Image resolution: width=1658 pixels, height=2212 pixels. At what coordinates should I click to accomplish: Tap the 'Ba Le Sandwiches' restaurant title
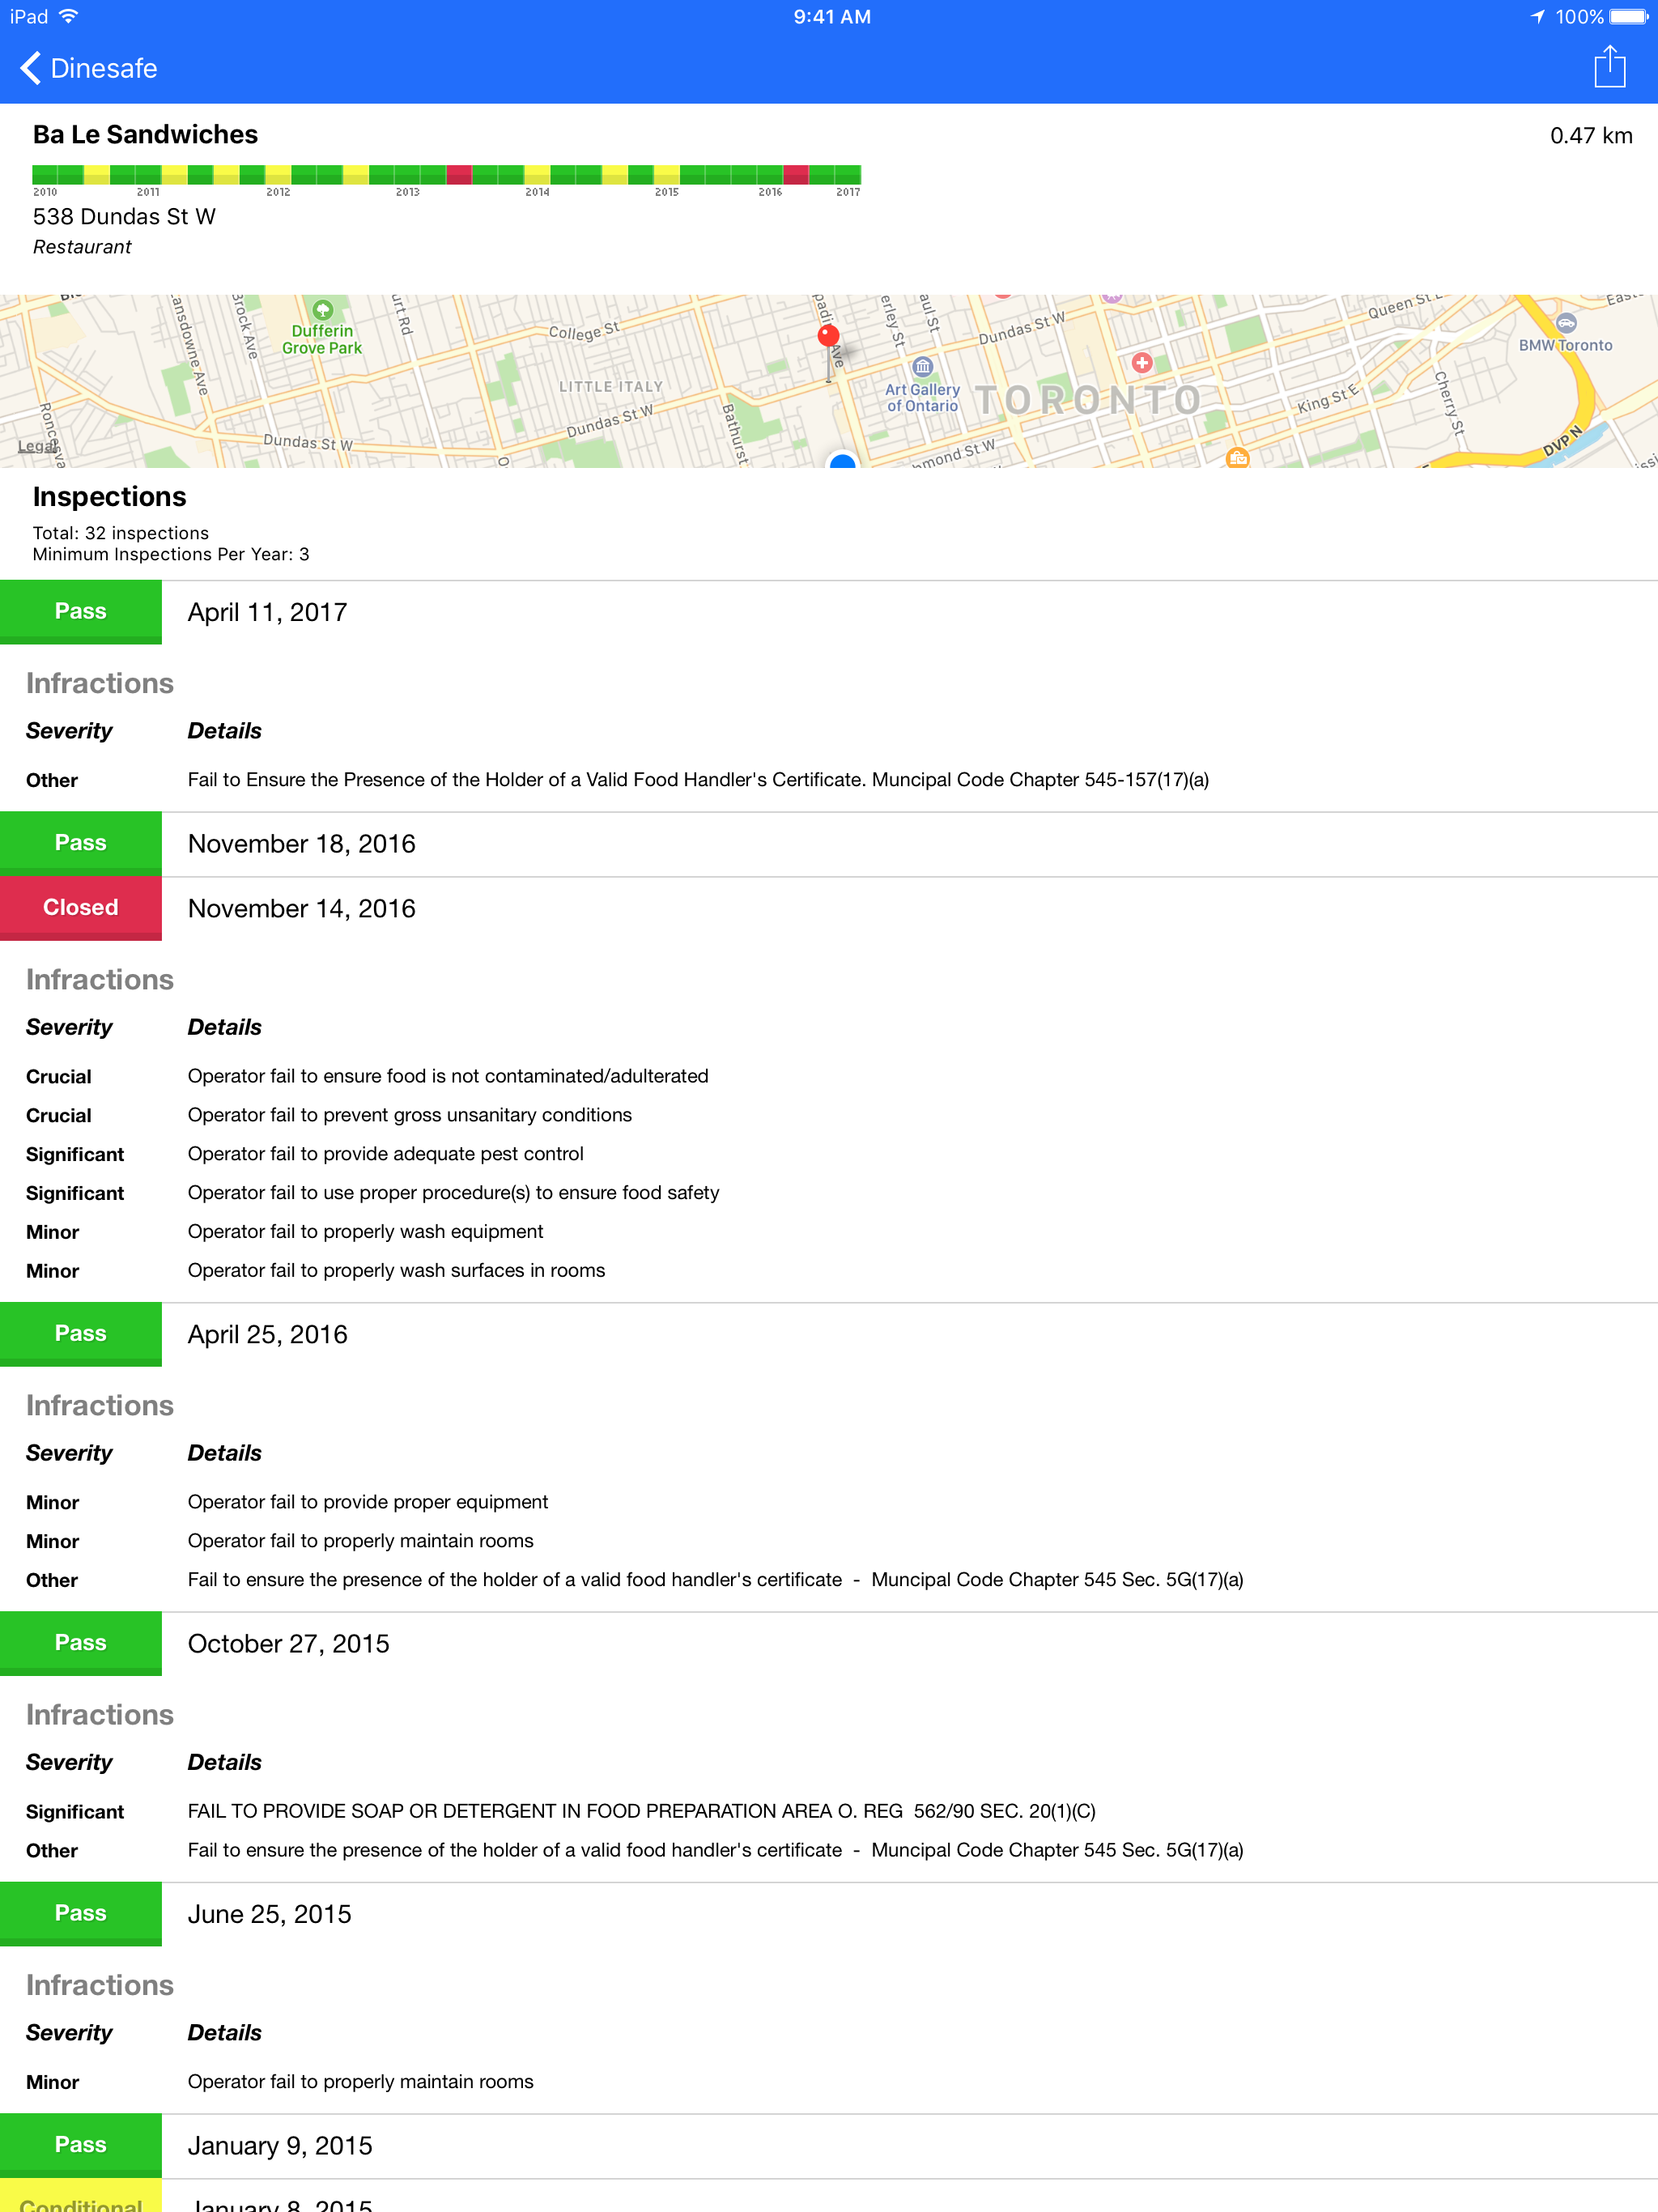pyautogui.click(x=145, y=134)
